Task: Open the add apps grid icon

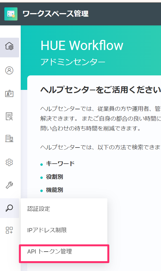Action: pyautogui.click(x=9, y=230)
